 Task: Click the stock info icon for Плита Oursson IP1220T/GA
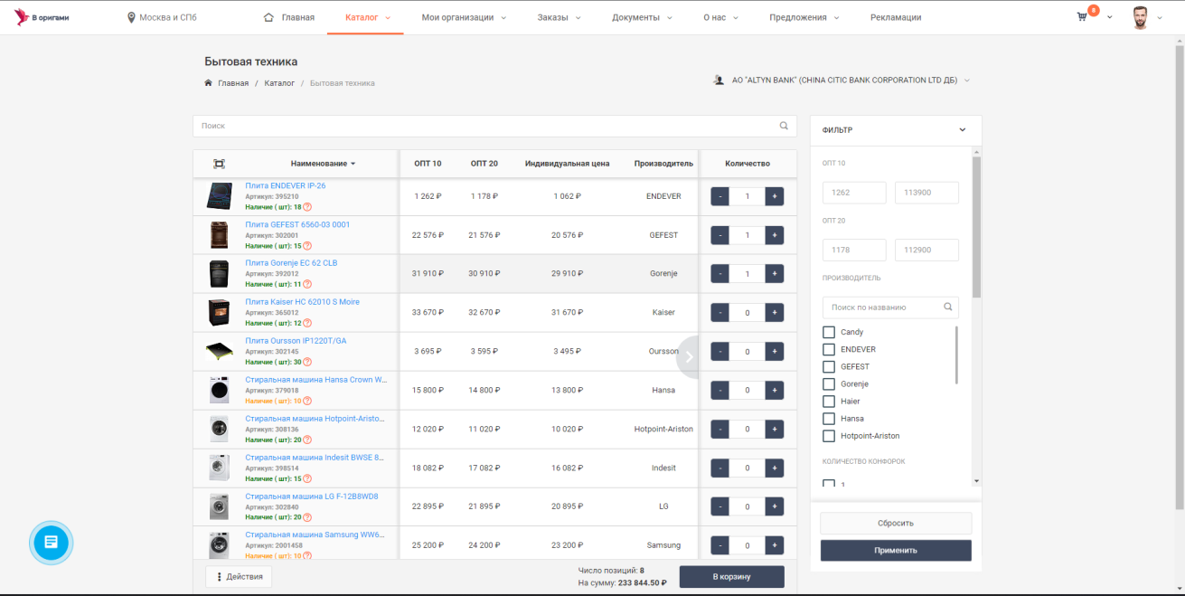pos(307,362)
